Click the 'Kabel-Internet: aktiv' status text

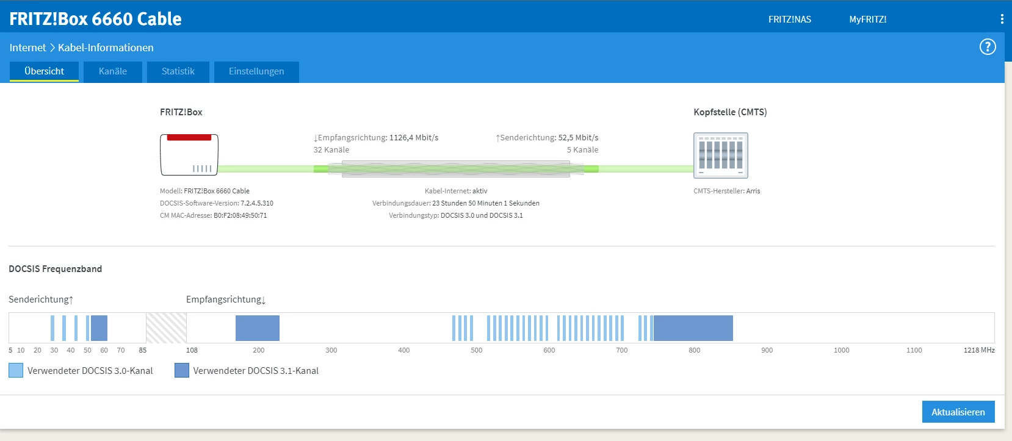coord(456,191)
